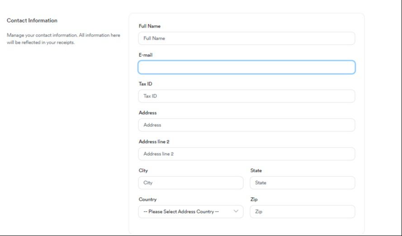Viewport: 402px width, 236px height.
Task: Click the Address label above its field
Action: pyautogui.click(x=147, y=113)
